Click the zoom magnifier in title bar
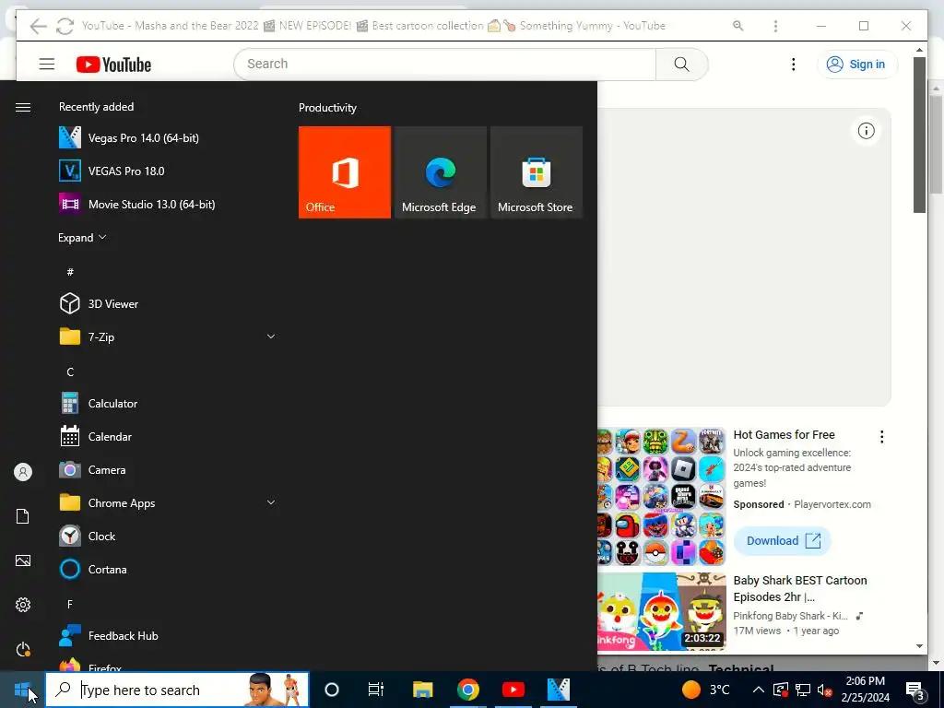 [x=738, y=25]
